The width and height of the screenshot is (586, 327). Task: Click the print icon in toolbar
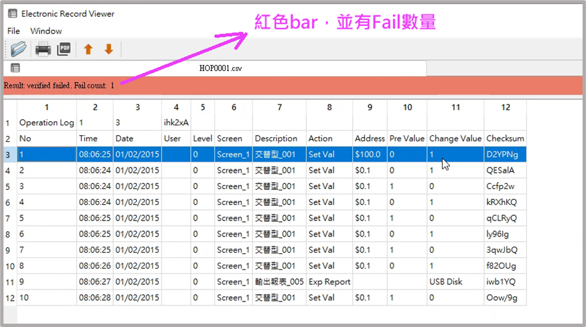[43, 49]
